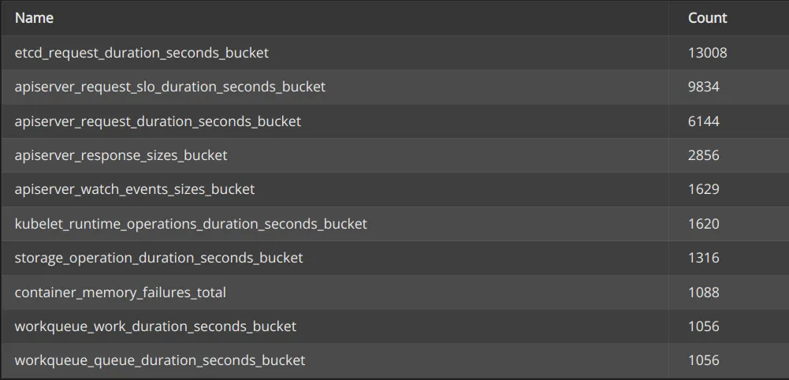789x380 pixels.
Task: Select kubelet_runtime_operations_duration_seconds_bucket metric
Action: [x=191, y=224]
